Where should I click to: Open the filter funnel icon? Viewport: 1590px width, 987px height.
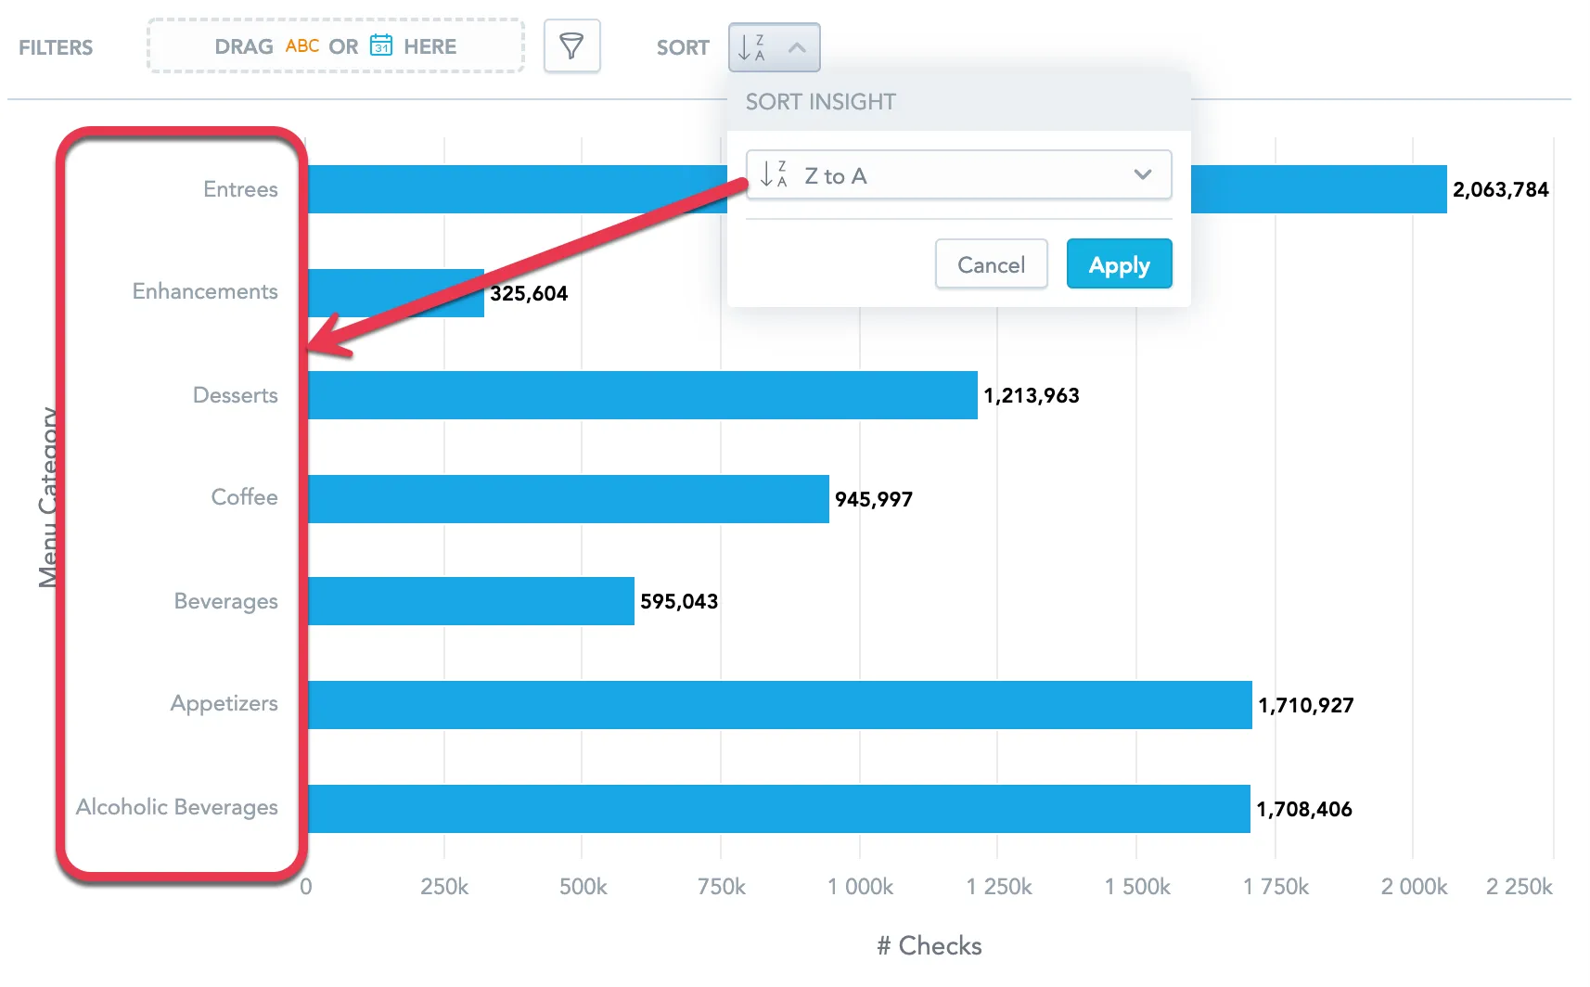click(572, 45)
